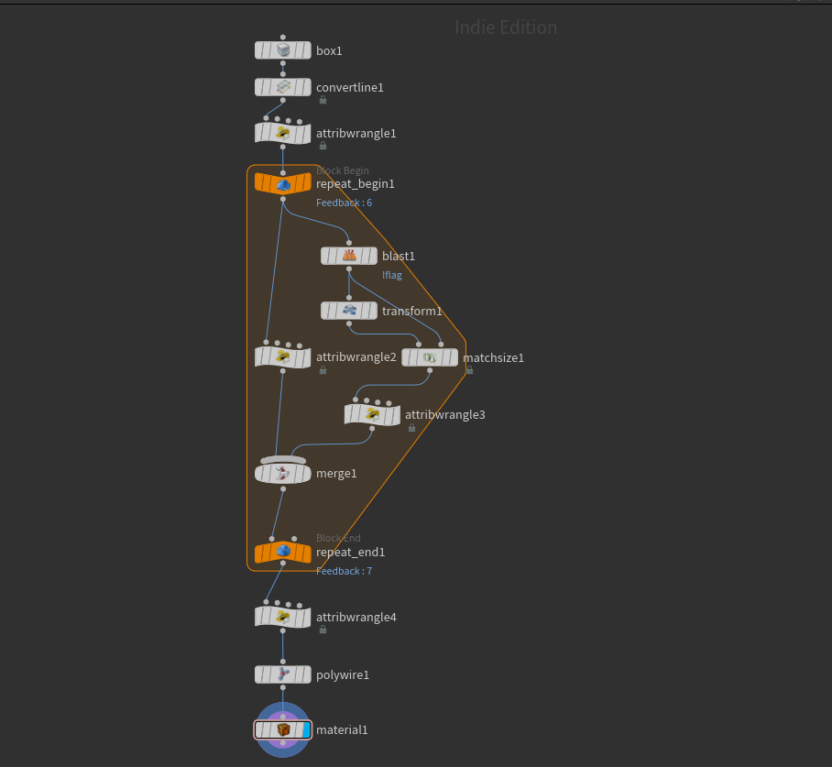This screenshot has height=767, width=832.
Task: Select the repeat_end1 block end node
Action: pos(283,552)
